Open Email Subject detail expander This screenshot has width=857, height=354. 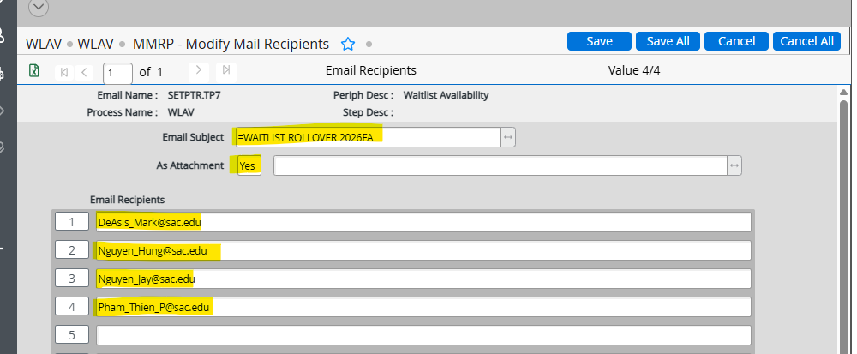point(508,137)
